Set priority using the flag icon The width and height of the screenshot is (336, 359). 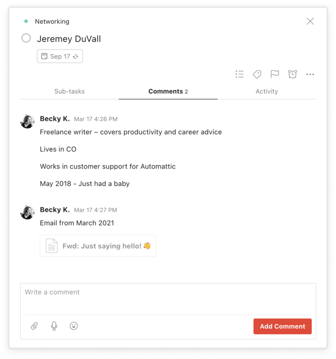(x=275, y=74)
